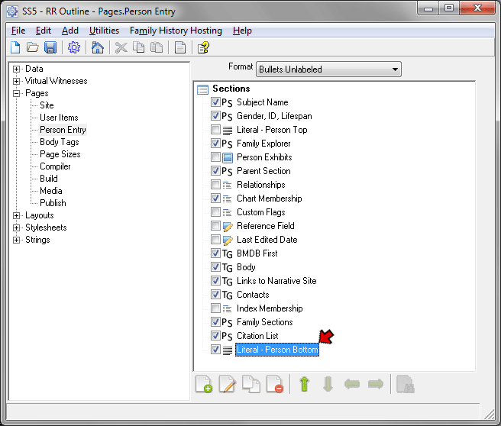Uncheck the Subject Name section checkbox
Image resolution: width=501 pixels, height=426 pixels.
215,102
